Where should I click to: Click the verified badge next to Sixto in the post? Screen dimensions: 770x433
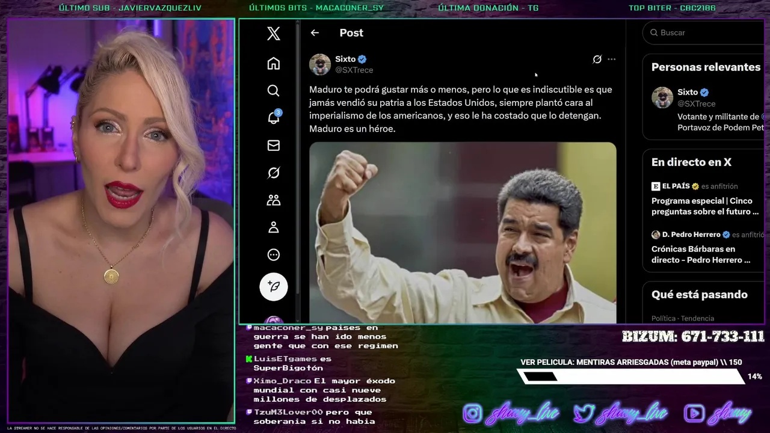coord(362,59)
